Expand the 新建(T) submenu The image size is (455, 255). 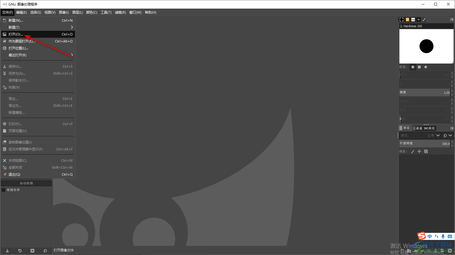click(38, 27)
